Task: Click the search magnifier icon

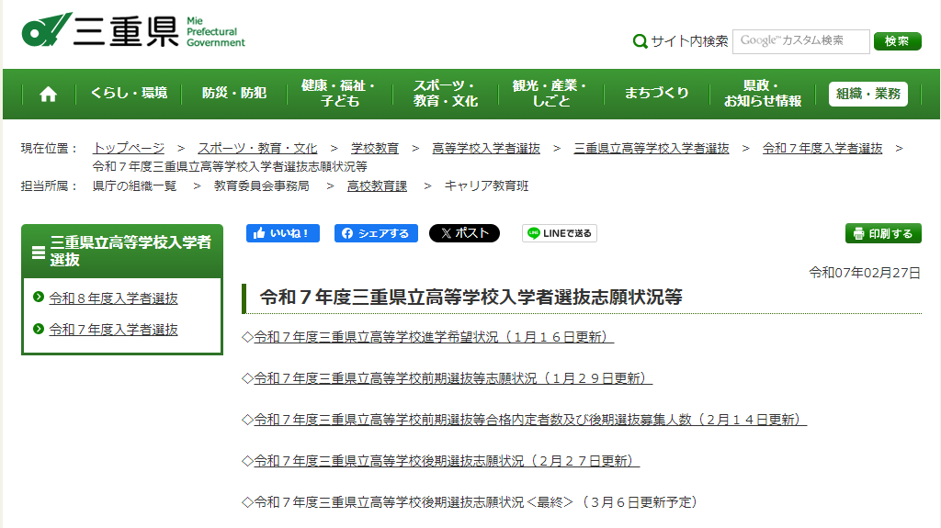Action: tap(641, 40)
